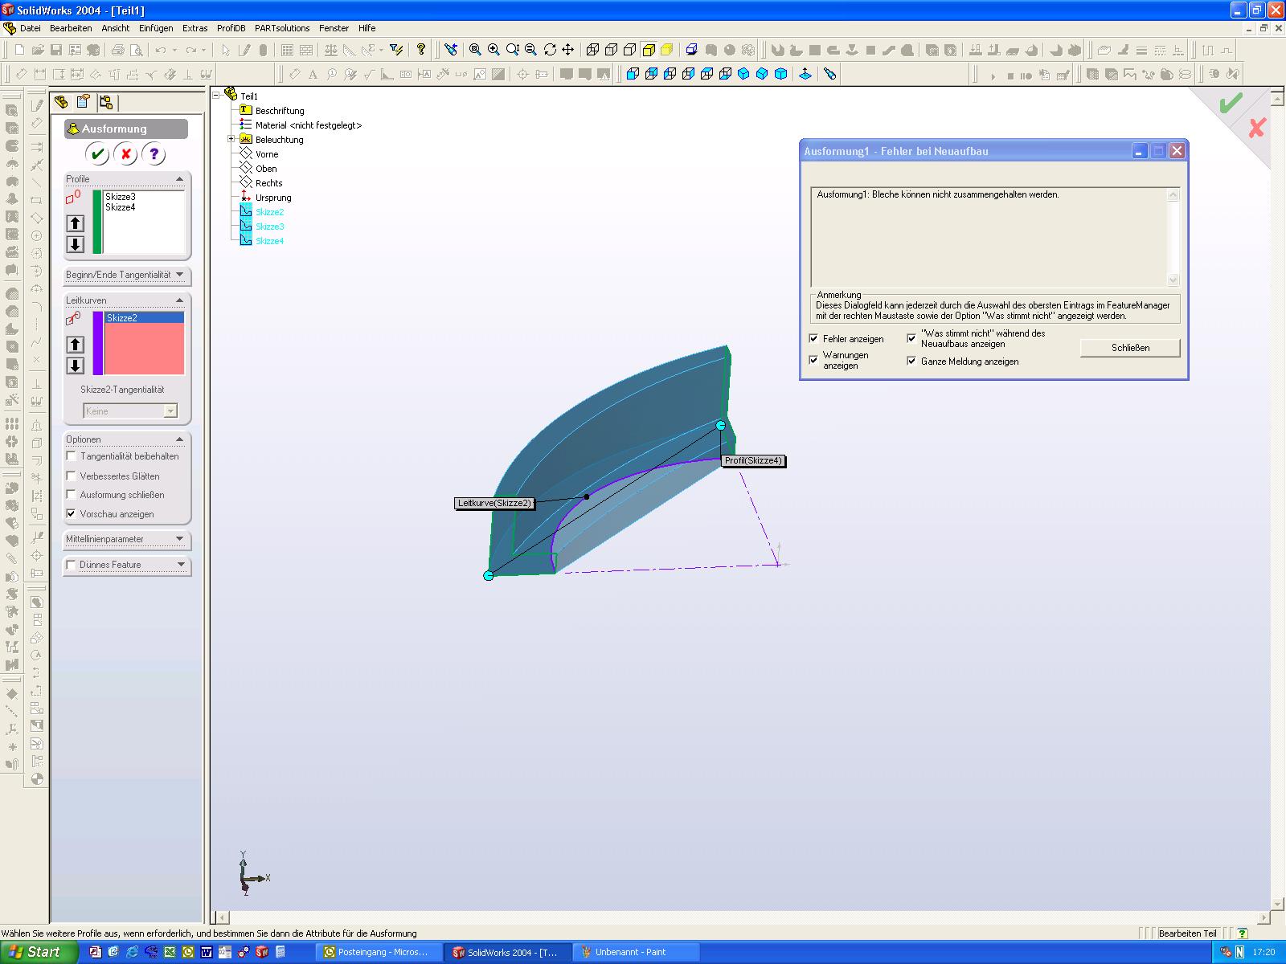Viewport: 1286px width, 964px height.
Task: Uncheck 'Fehler anzeigen' in error dialog
Action: 813,338
